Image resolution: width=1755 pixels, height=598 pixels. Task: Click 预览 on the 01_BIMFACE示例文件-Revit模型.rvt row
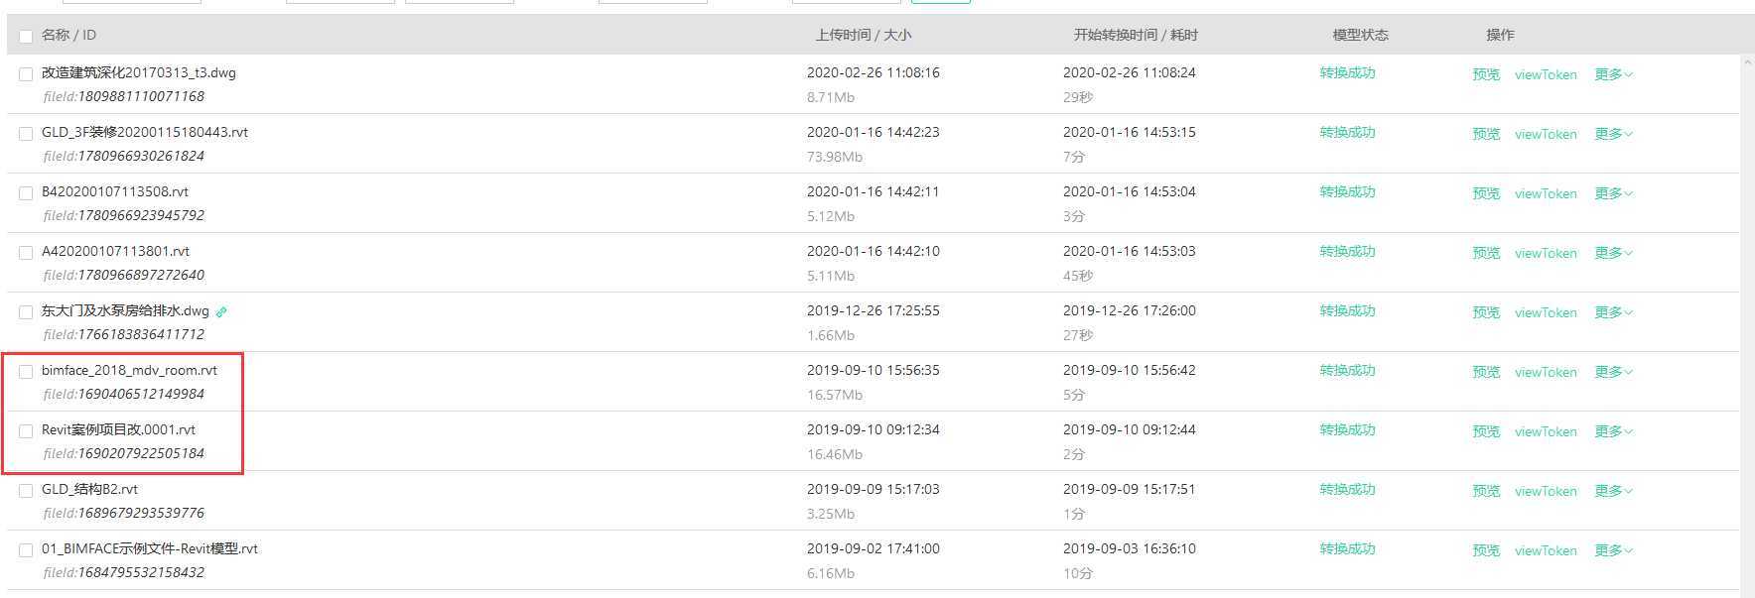tap(1486, 550)
